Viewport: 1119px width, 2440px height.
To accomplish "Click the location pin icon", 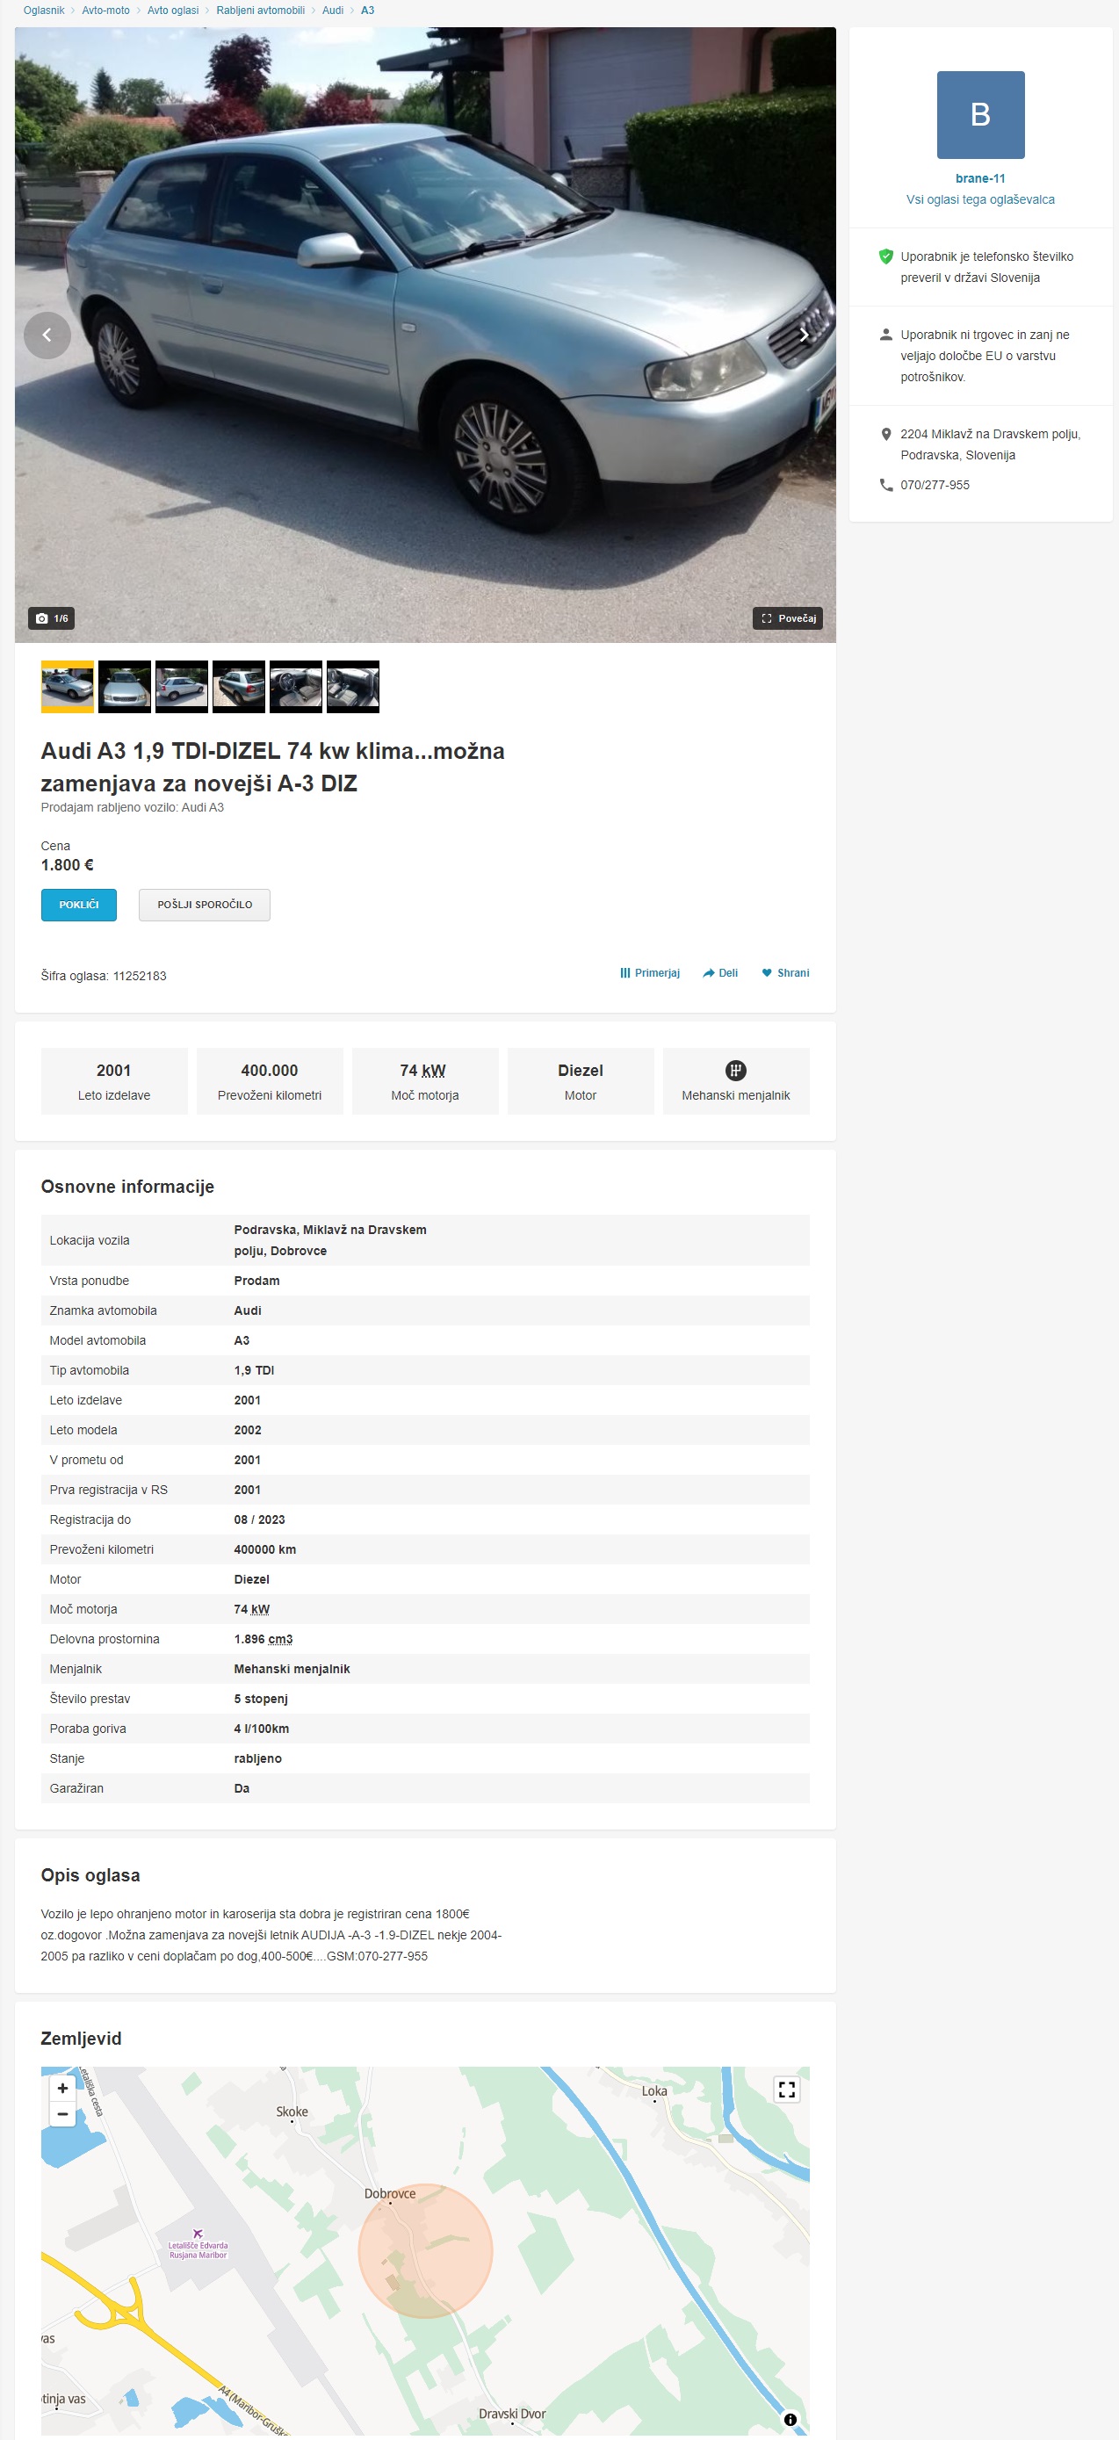I will click(886, 434).
